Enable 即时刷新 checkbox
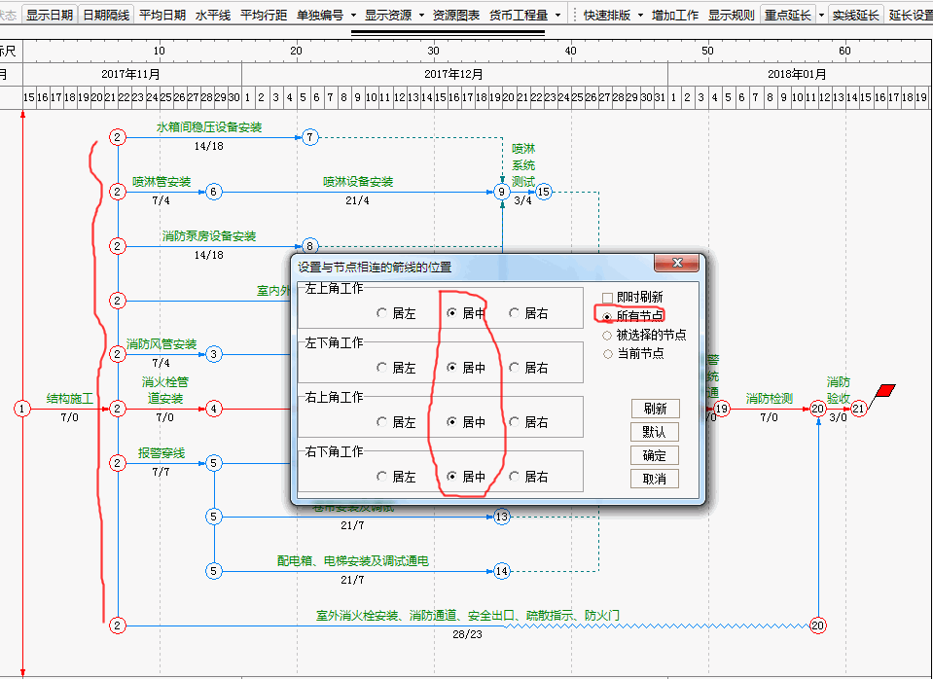 pyautogui.click(x=607, y=298)
